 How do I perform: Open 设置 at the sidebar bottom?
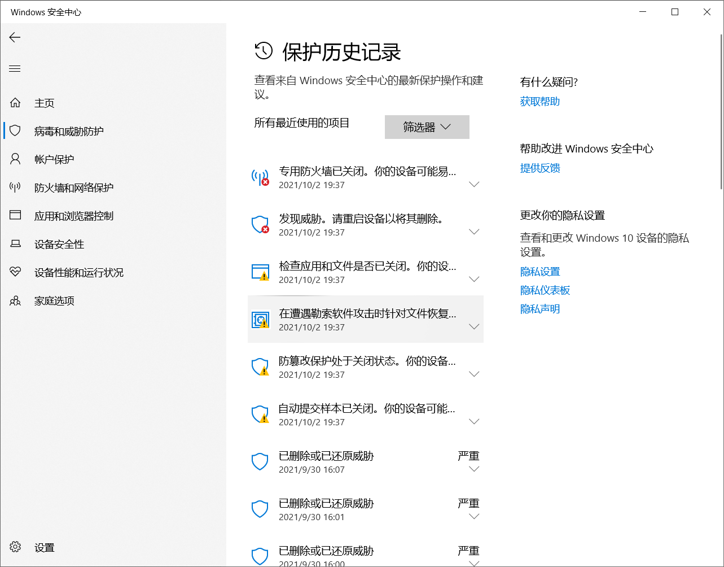[45, 547]
